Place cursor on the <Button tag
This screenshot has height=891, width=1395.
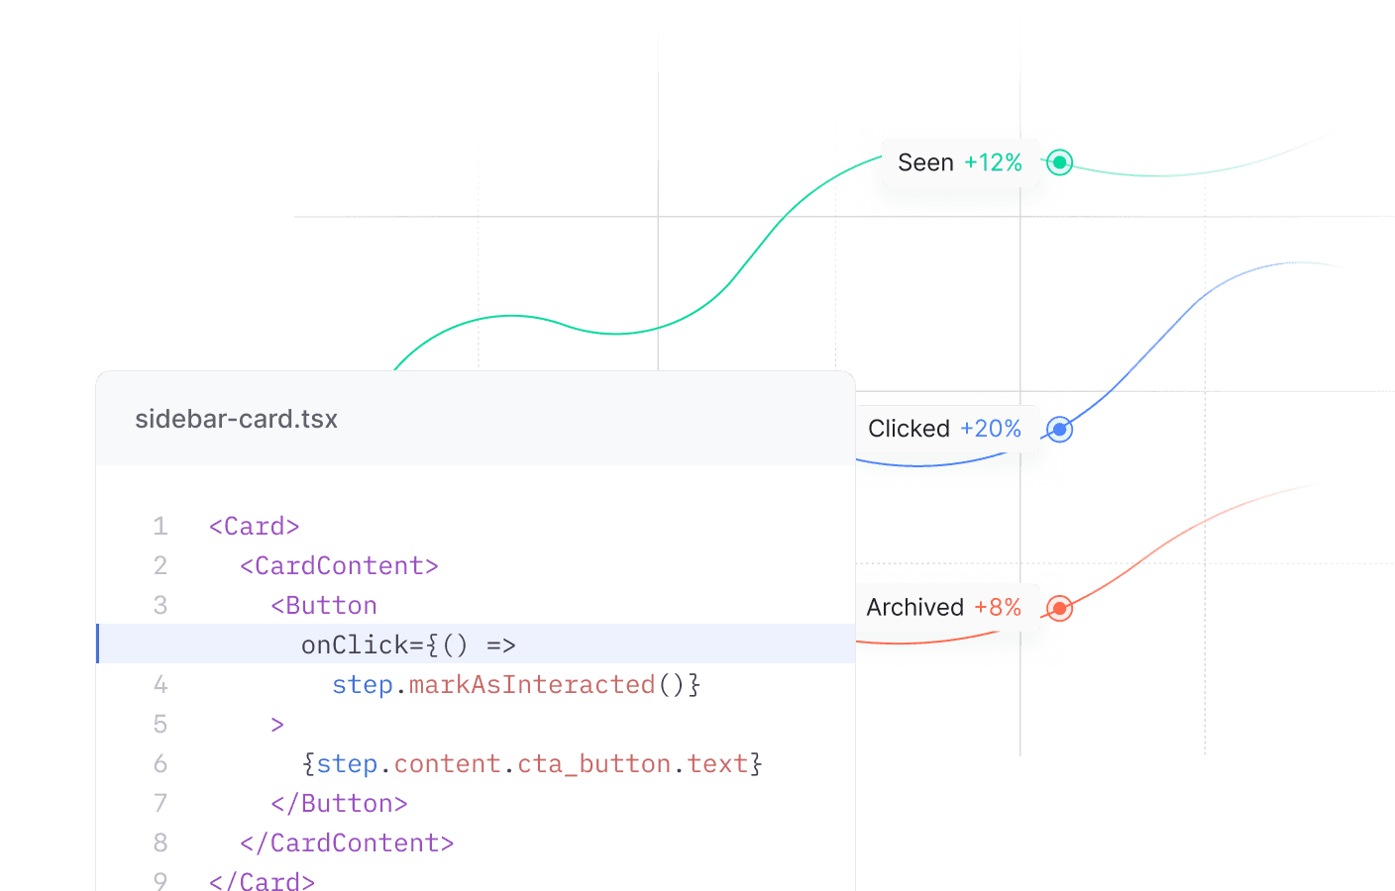[x=324, y=605]
